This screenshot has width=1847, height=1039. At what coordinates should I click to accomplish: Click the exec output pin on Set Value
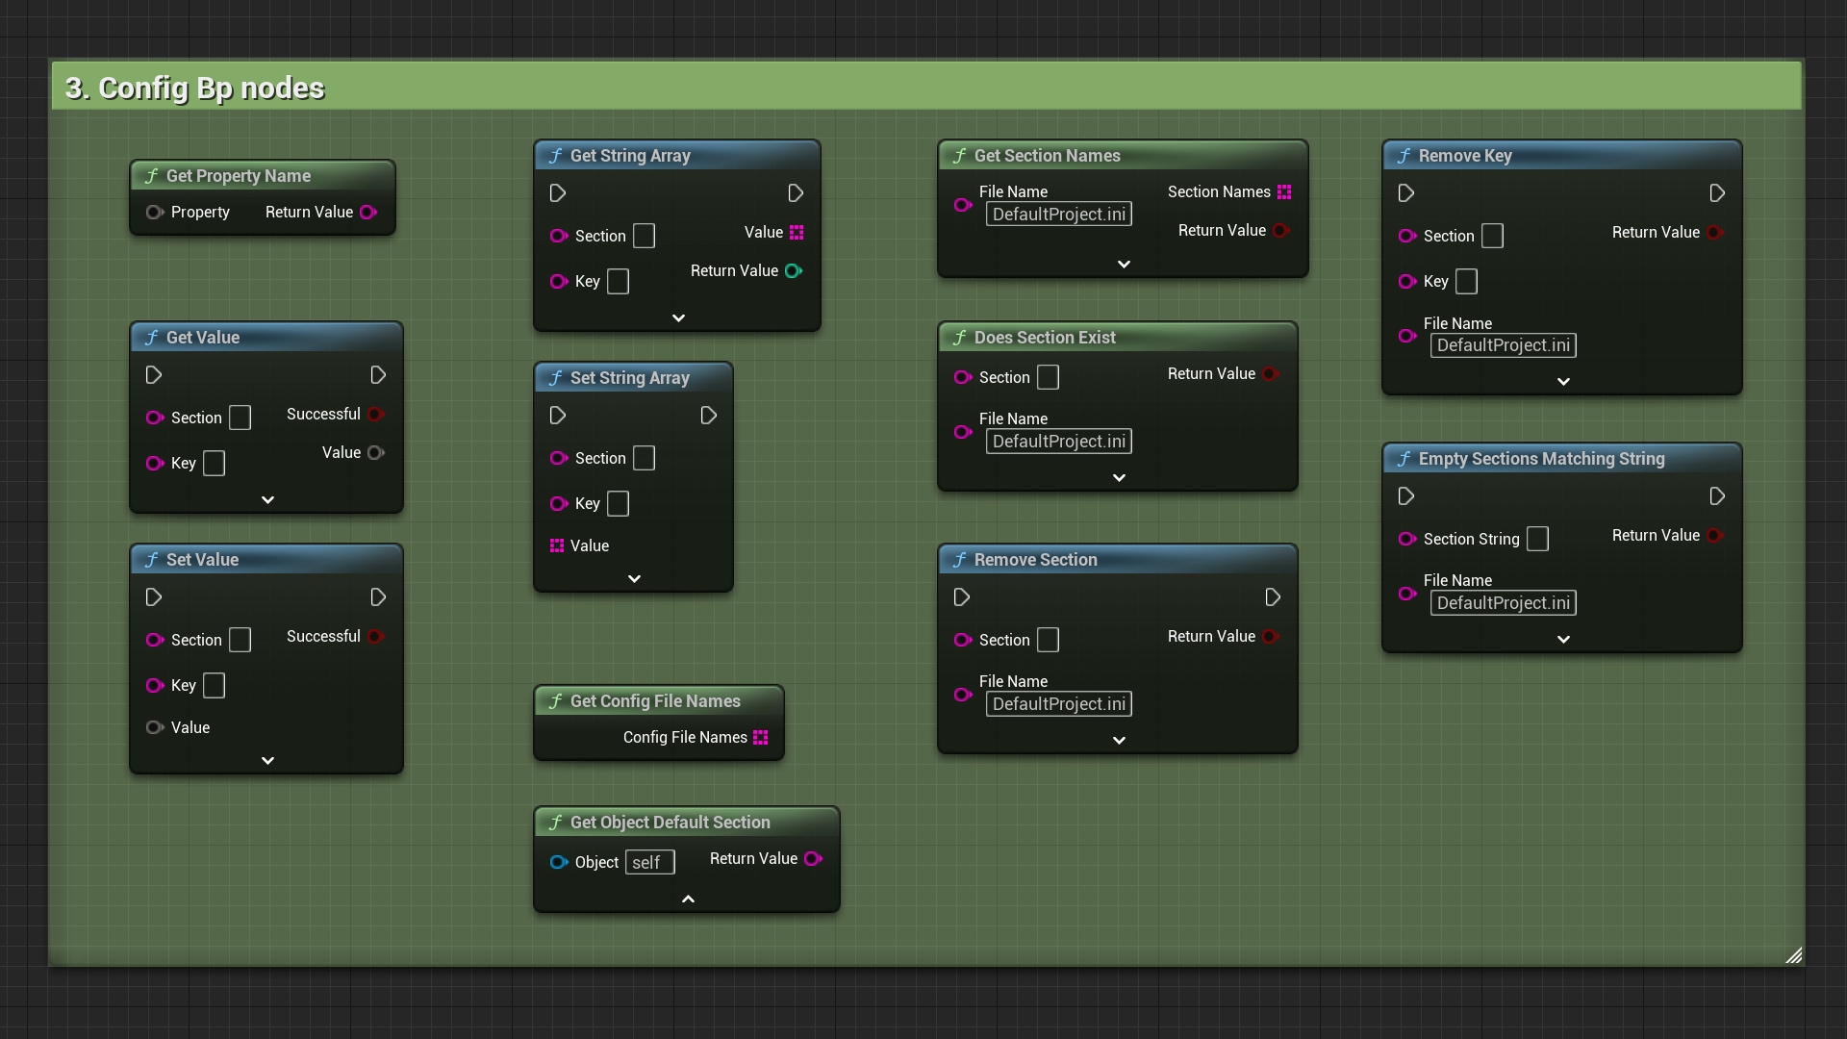(378, 596)
